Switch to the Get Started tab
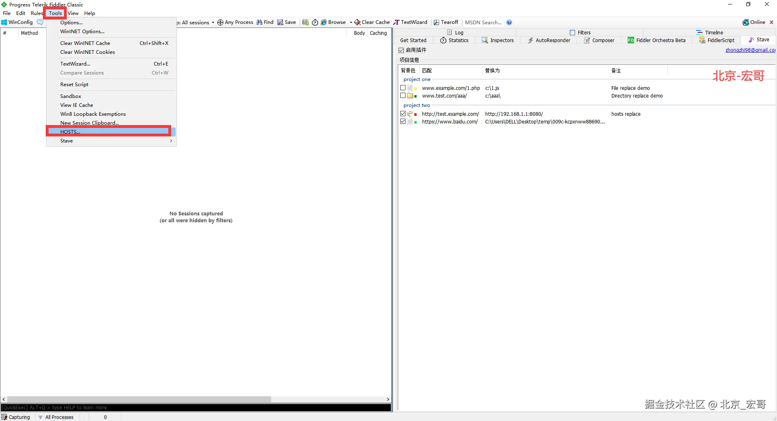Image resolution: width=777 pixels, height=421 pixels. click(x=413, y=40)
